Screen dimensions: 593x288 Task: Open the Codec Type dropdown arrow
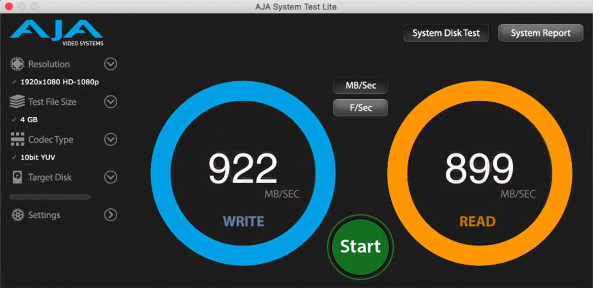click(111, 139)
